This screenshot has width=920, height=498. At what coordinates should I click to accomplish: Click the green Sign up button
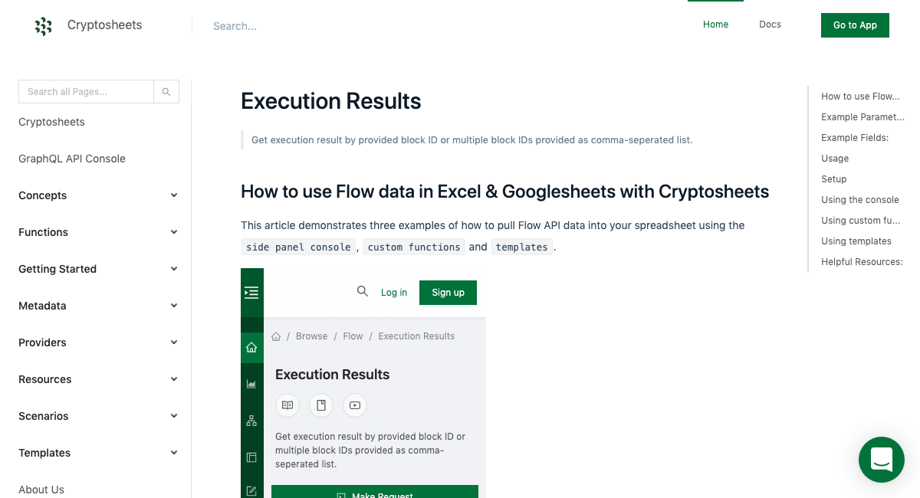tap(448, 292)
